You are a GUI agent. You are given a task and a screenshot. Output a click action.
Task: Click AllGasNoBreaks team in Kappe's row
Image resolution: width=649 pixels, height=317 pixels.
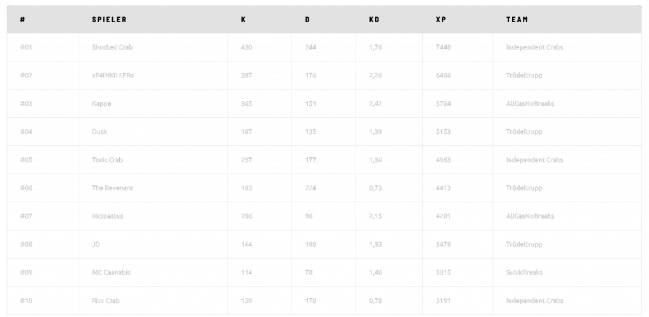click(x=530, y=103)
